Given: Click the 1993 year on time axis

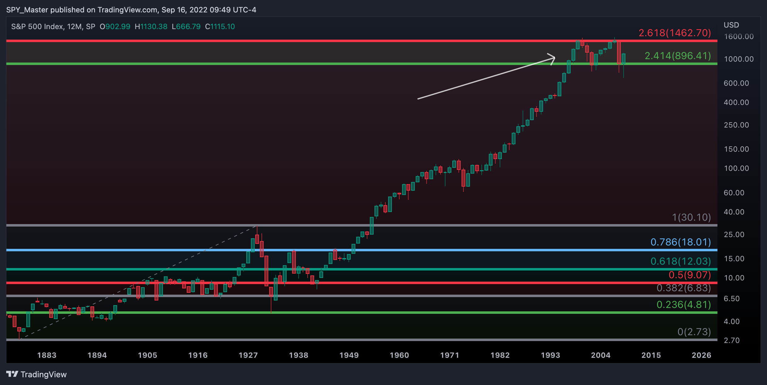Looking at the screenshot, I should pos(550,355).
